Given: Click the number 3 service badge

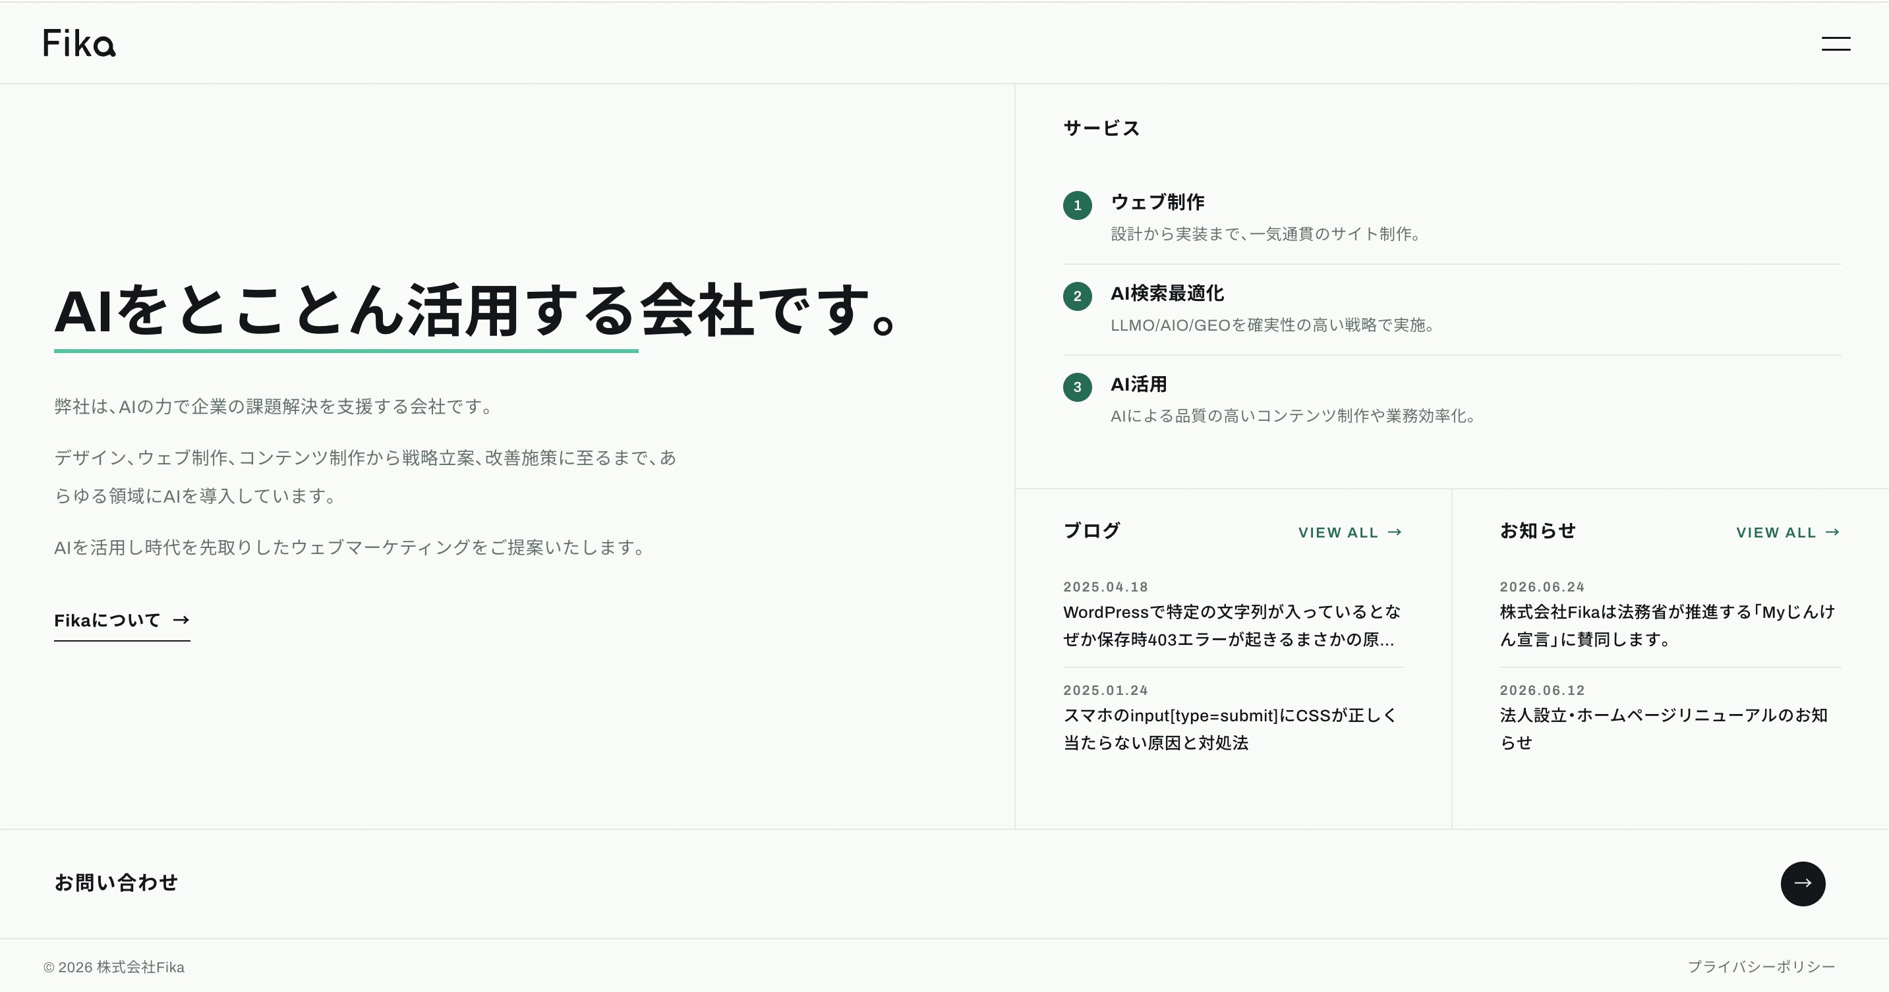Looking at the screenshot, I should pos(1077,387).
